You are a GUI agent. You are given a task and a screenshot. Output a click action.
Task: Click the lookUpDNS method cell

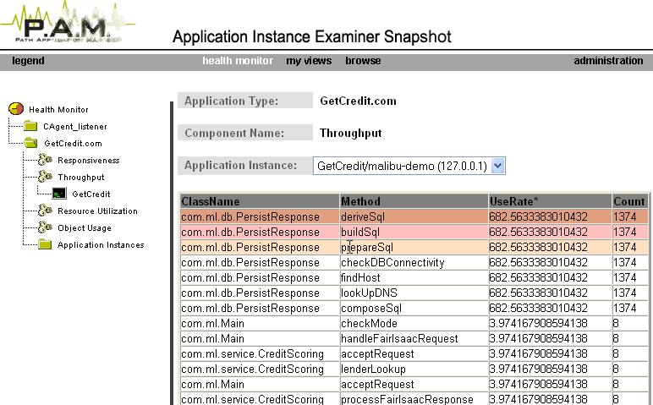[414, 293]
